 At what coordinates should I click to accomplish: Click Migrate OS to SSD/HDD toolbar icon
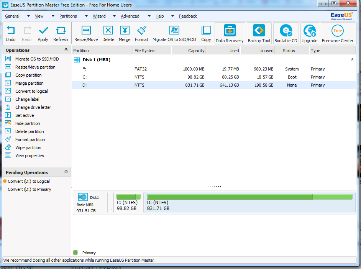click(174, 30)
